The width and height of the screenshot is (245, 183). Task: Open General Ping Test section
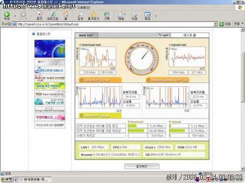coord(100,80)
